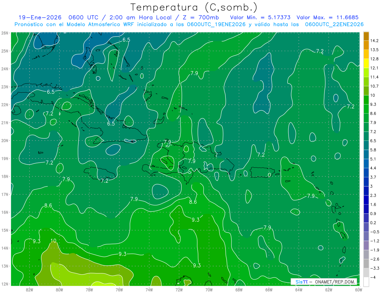Click the 2.3 value in the color scale
The height and width of the screenshot is (294, 381).
[x=373, y=195]
